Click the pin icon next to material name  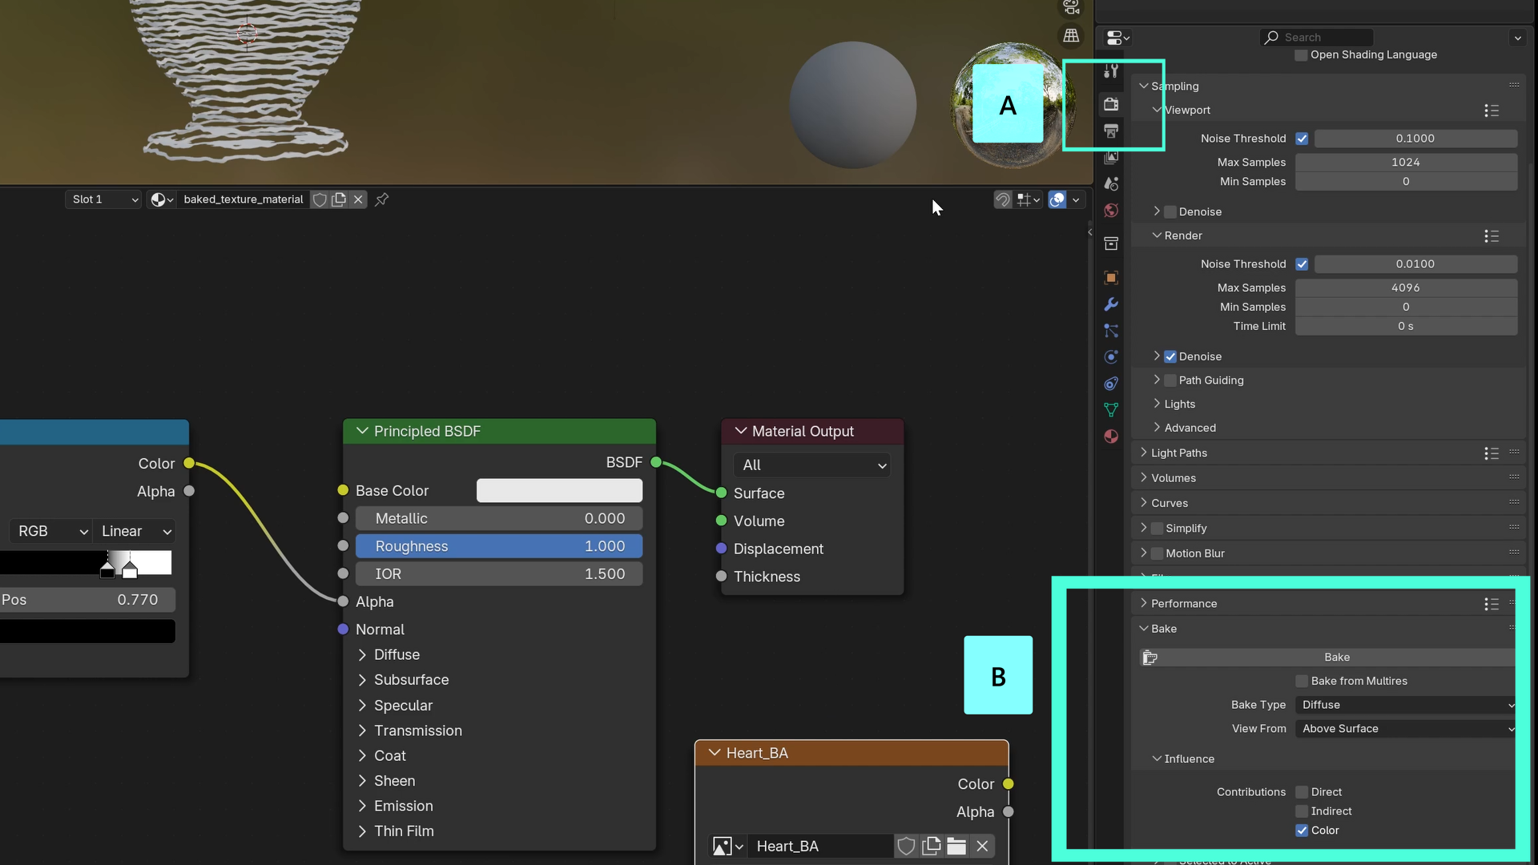(x=382, y=199)
